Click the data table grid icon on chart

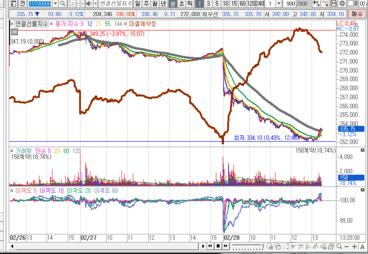pyautogui.click(x=14, y=32)
